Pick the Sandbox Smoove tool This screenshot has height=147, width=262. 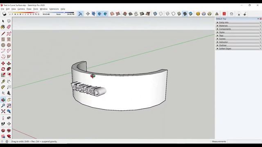coord(124,13)
